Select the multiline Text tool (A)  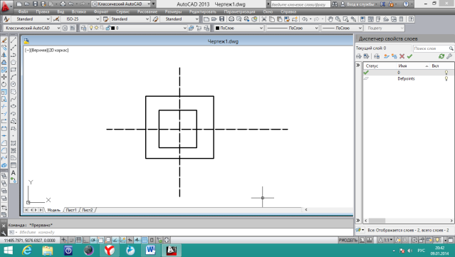point(14,172)
